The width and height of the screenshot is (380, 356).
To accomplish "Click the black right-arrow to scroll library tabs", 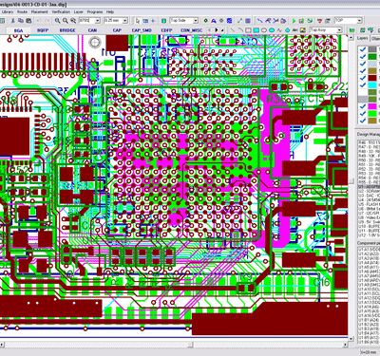I will pos(217,30).
